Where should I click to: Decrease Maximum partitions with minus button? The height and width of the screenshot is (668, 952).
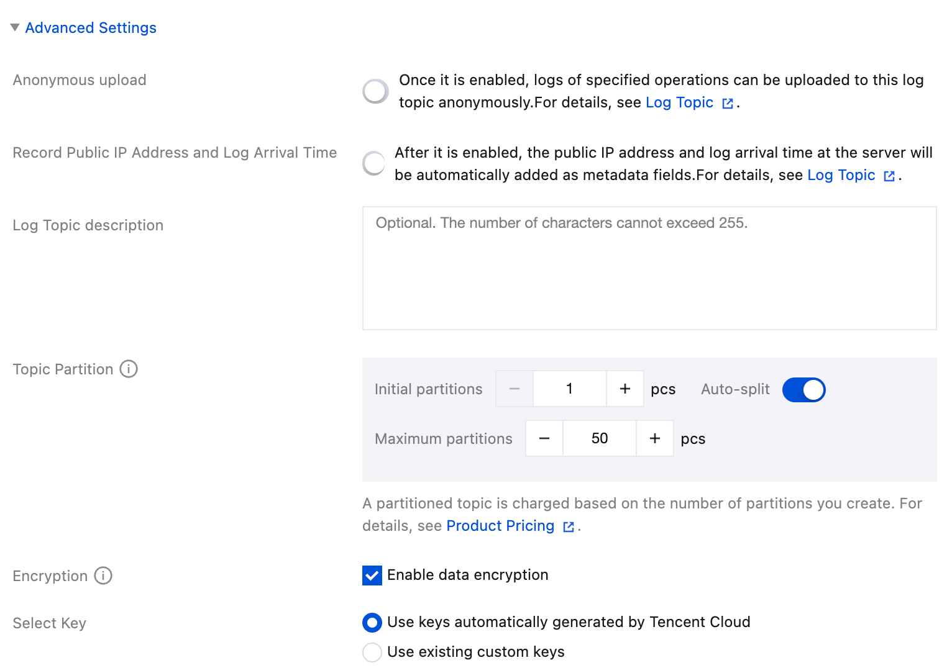point(544,438)
